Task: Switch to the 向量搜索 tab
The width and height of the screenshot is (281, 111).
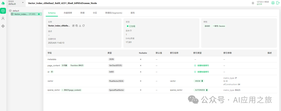Action: [68, 13]
